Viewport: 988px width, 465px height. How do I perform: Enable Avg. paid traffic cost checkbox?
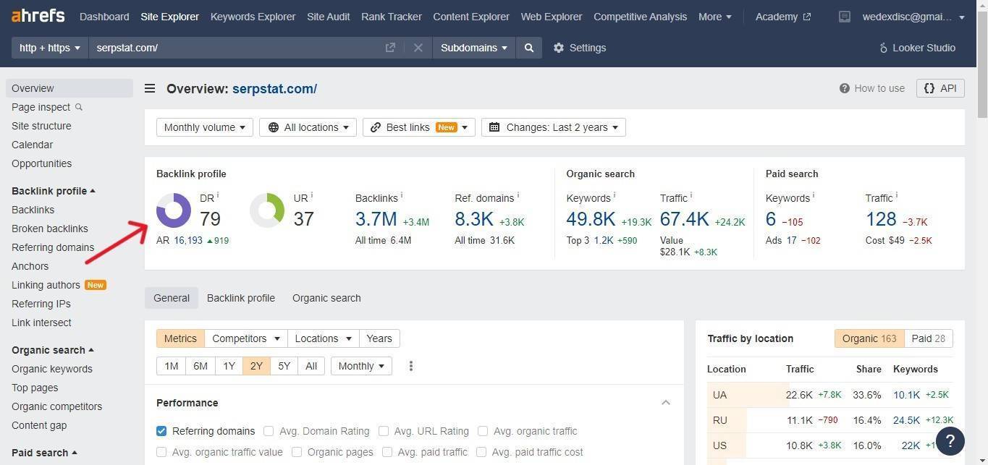(x=481, y=452)
